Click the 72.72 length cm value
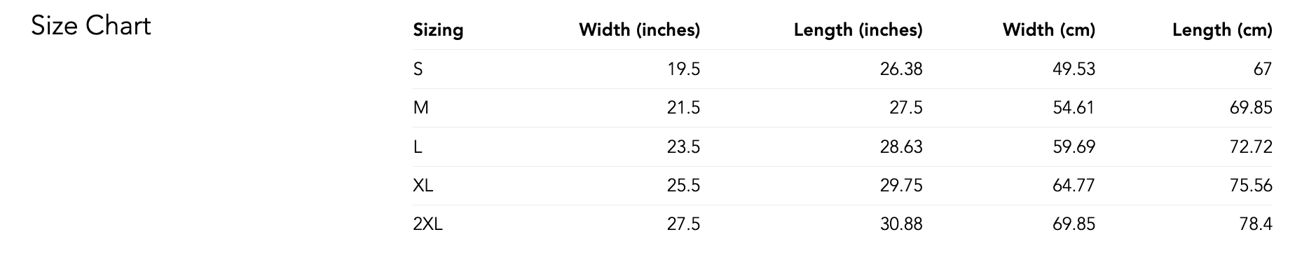Image resolution: width=1309 pixels, height=258 pixels. coord(1251,147)
